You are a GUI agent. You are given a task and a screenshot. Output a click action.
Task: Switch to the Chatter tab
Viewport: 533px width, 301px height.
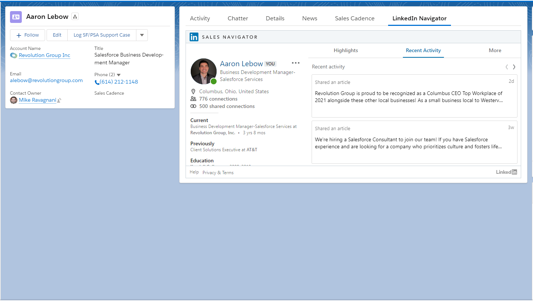pyautogui.click(x=238, y=18)
